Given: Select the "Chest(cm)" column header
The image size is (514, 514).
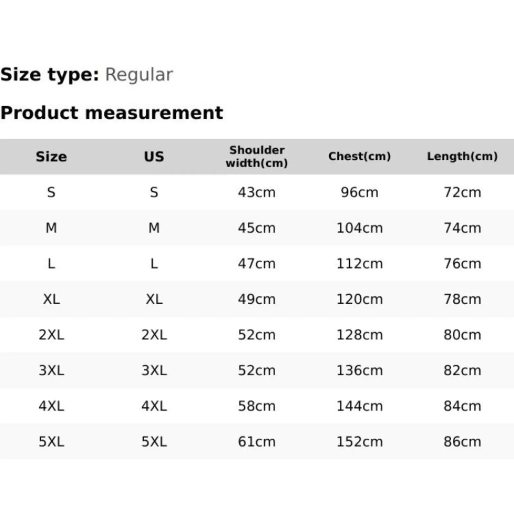Looking at the screenshot, I should click(359, 156).
